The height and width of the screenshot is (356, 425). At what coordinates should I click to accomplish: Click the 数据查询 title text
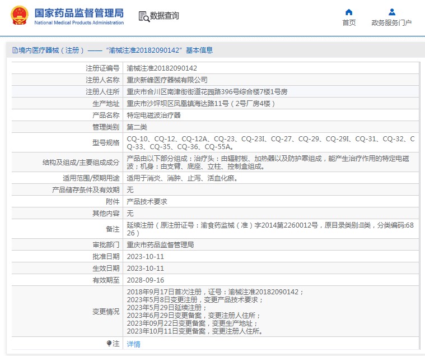tap(165, 16)
